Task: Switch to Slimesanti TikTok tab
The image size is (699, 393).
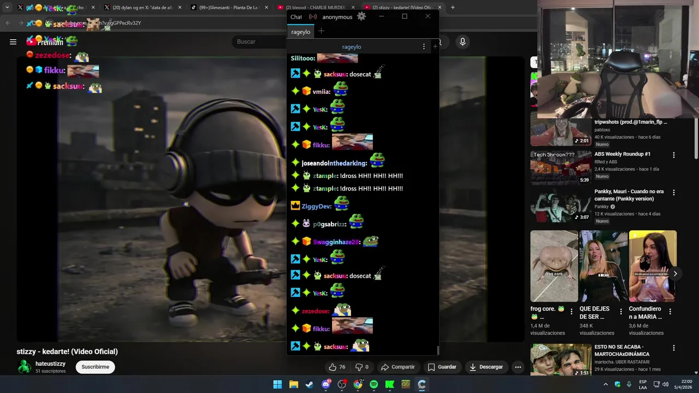Action: click(x=229, y=8)
